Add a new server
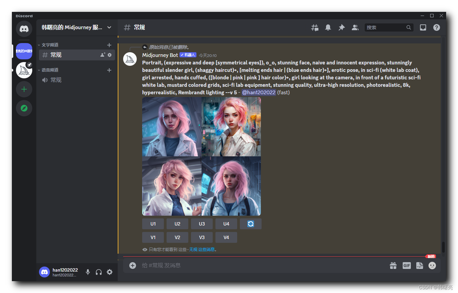The width and height of the screenshot is (458, 293). (x=24, y=89)
